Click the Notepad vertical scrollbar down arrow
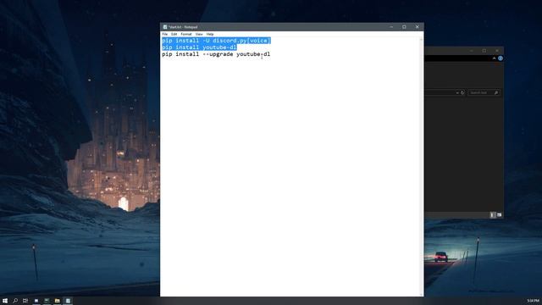The width and height of the screenshot is (542, 305). click(x=422, y=294)
